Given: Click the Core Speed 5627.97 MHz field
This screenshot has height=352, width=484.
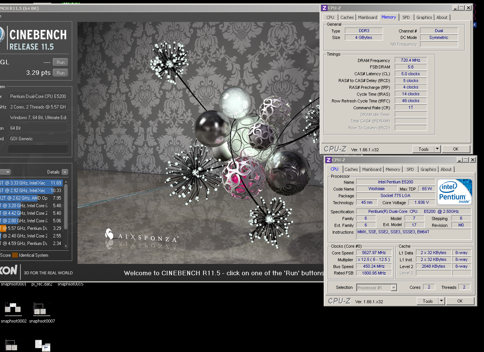Looking at the screenshot, I should (x=374, y=253).
